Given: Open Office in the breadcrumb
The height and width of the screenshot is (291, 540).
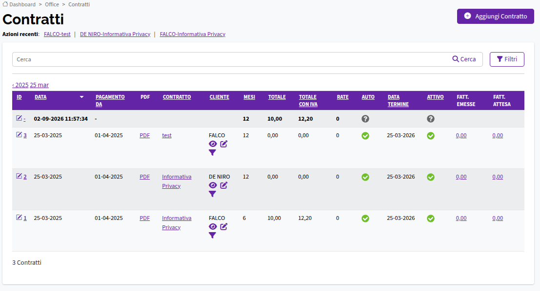Looking at the screenshot, I should click(x=52, y=4).
